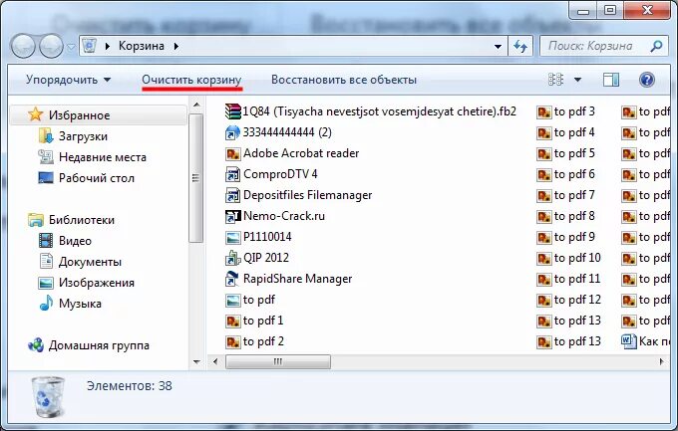The image size is (678, 431).
Task: Click the magnifier search icon
Action: [x=656, y=46]
